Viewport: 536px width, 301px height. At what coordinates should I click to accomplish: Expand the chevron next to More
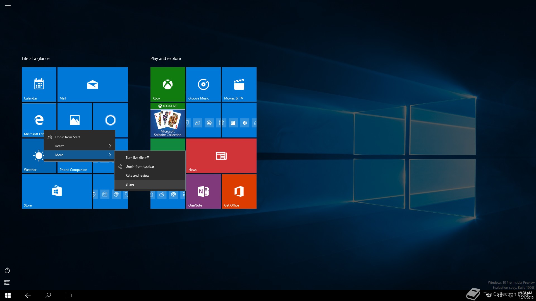point(110,155)
